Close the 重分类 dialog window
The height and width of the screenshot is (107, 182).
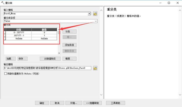click(178, 3)
